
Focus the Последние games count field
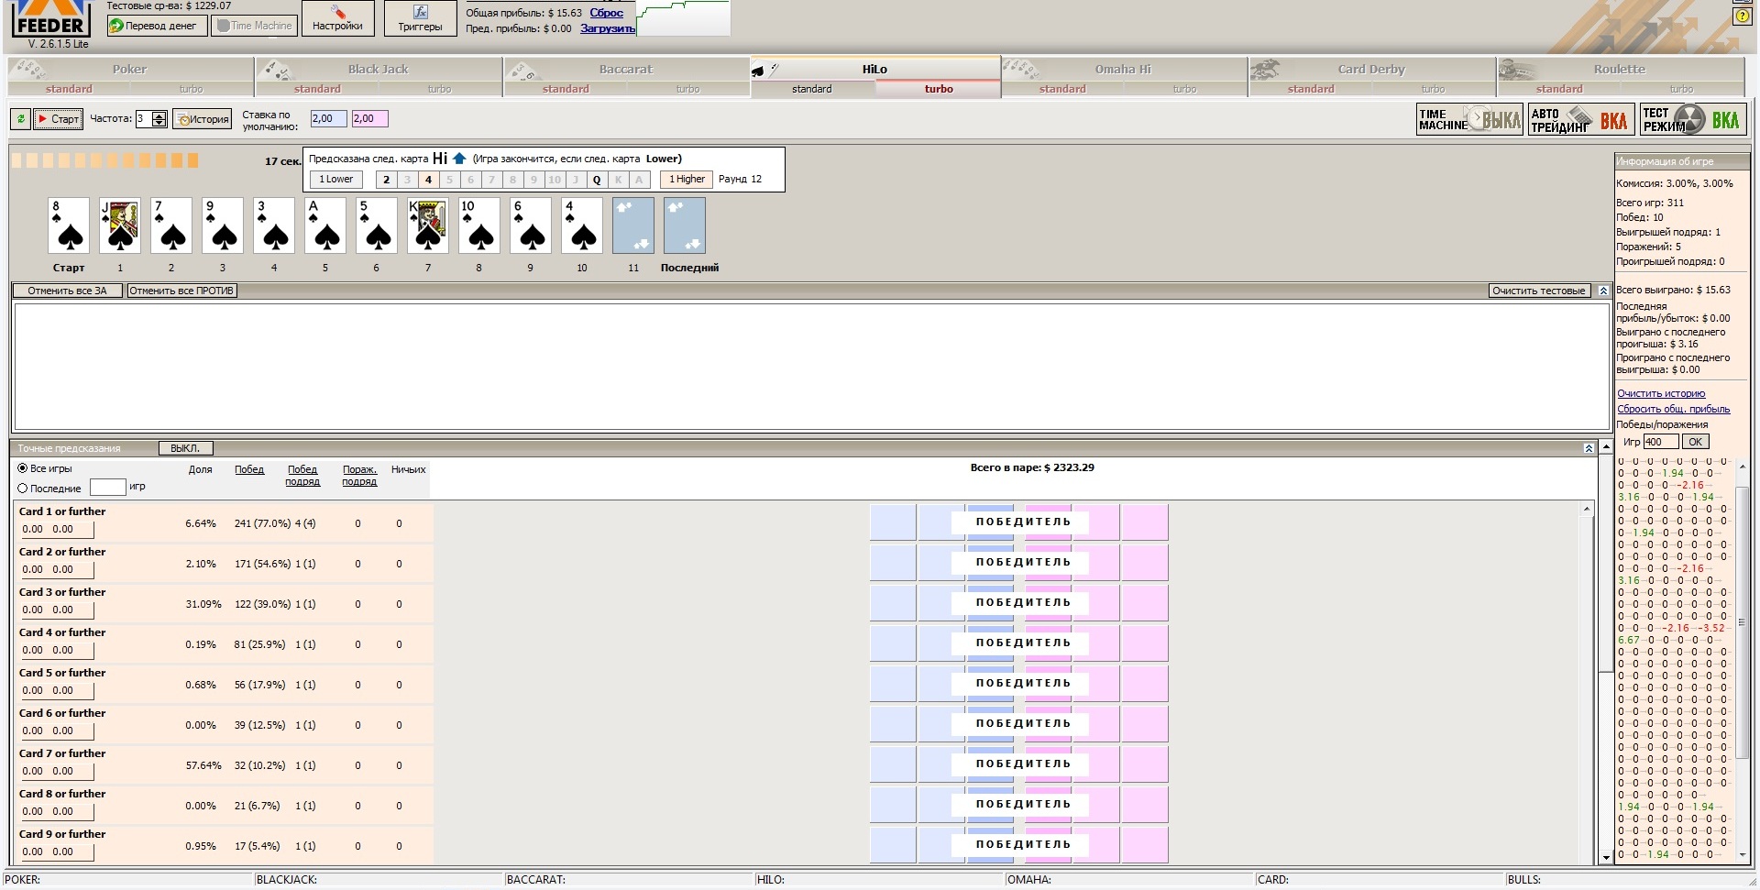click(x=107, y=487)
